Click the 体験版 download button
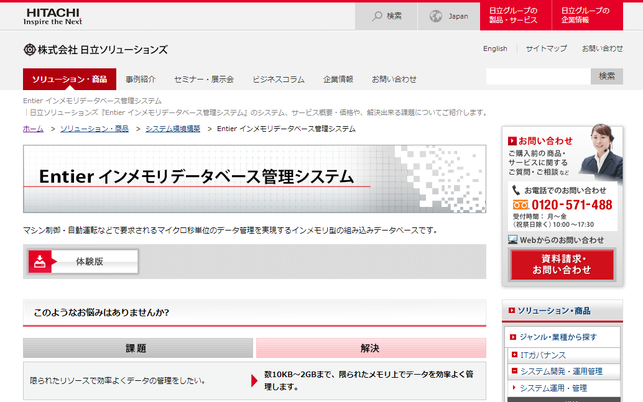Screen dimensions: 643x402 (83, 262)
